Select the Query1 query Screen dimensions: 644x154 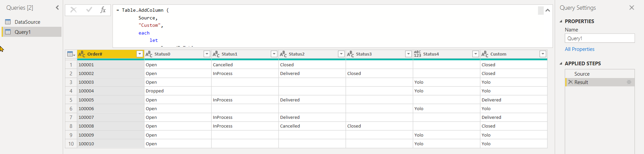32,32
